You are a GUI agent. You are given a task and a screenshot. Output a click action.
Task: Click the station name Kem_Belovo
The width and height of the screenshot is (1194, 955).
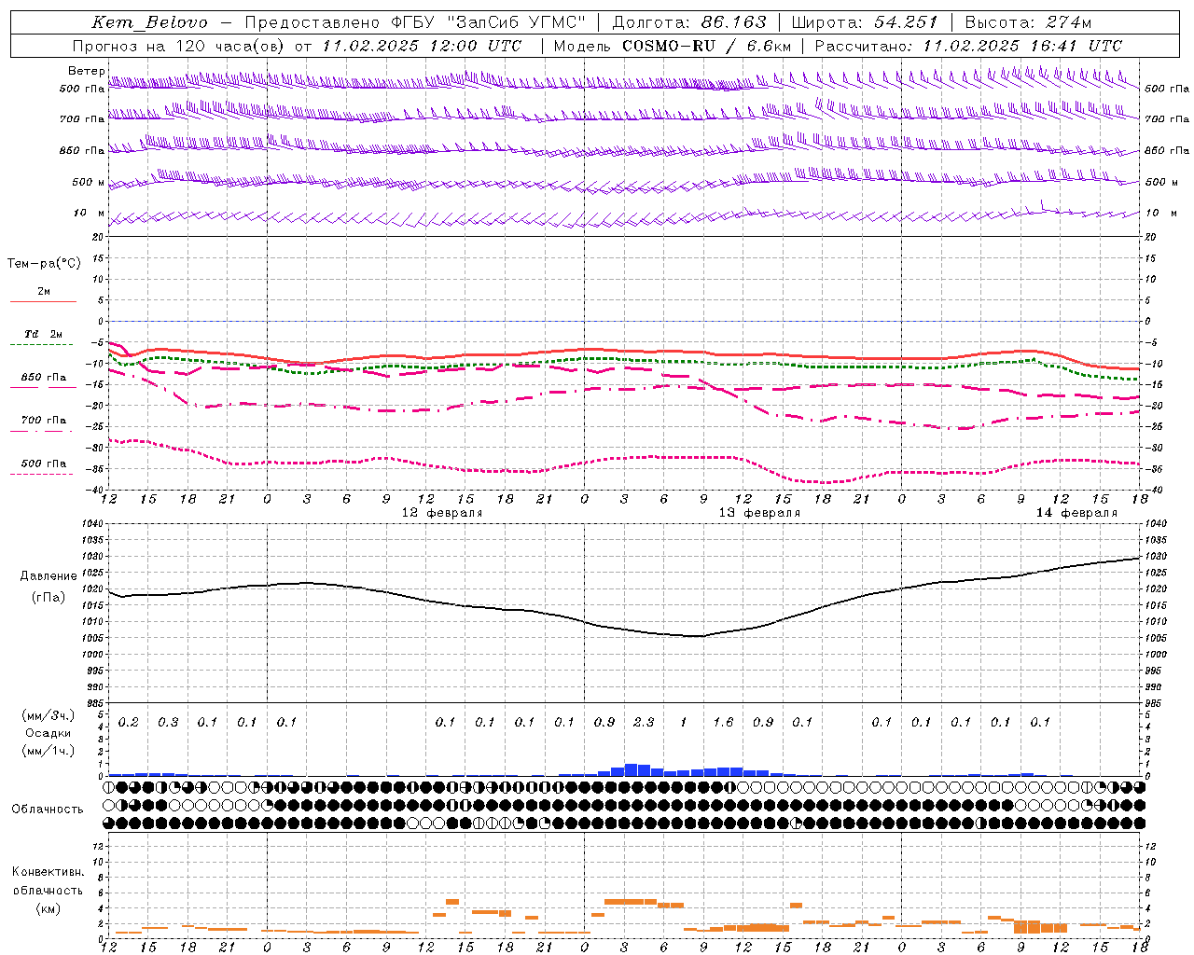point(149,22)
